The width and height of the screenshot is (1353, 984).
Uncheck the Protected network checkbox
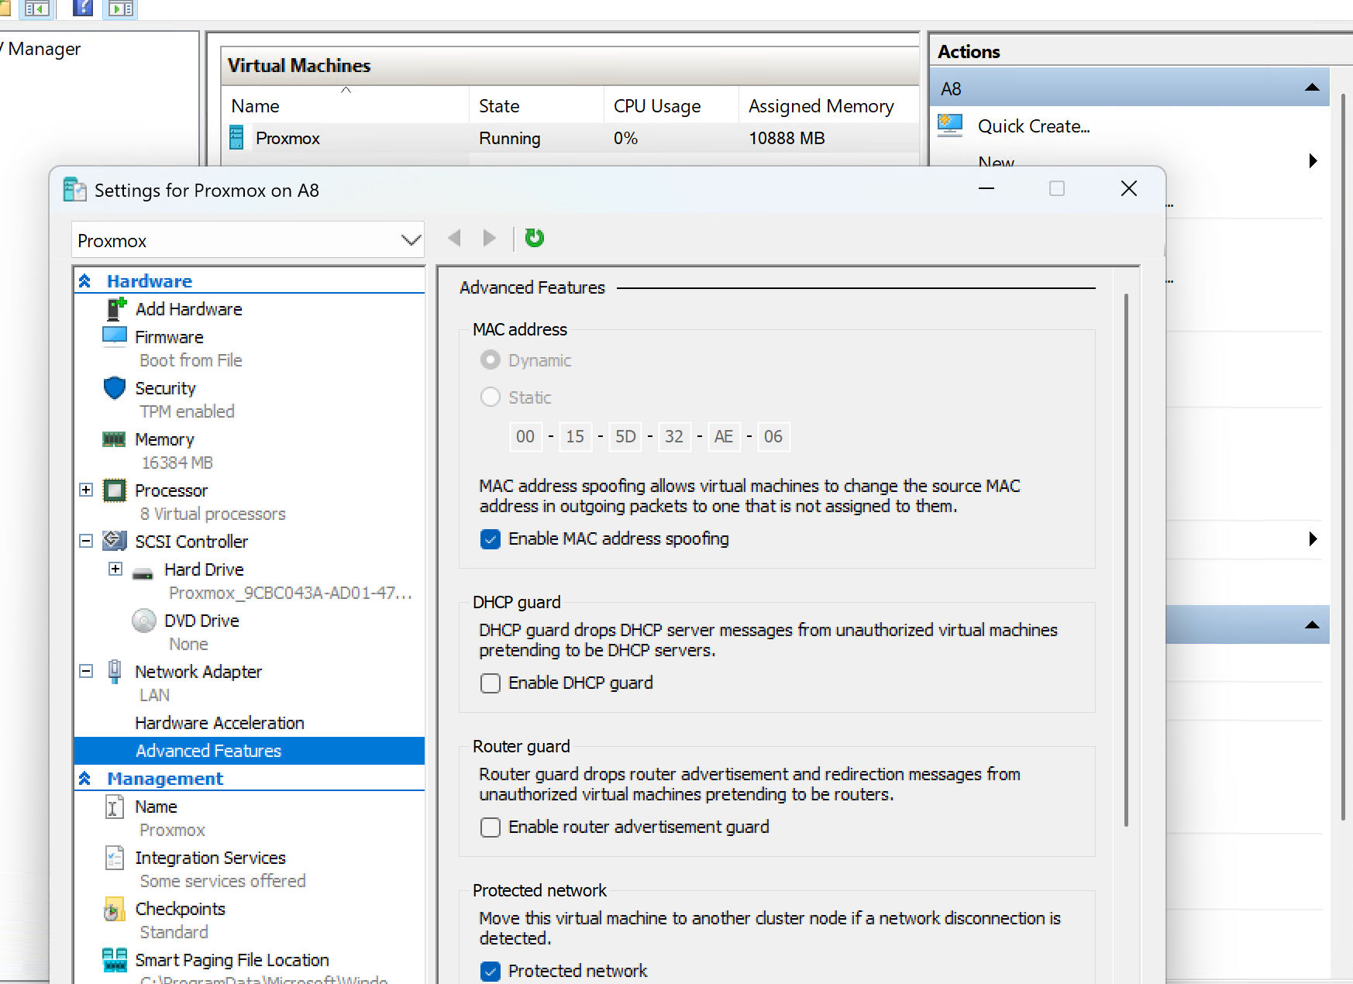pos(491,971)
